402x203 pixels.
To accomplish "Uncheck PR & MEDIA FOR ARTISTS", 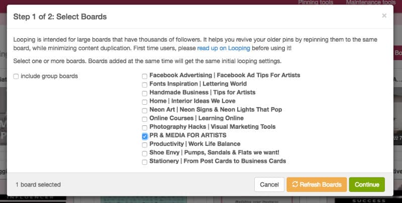I will [x=145, y=136].
